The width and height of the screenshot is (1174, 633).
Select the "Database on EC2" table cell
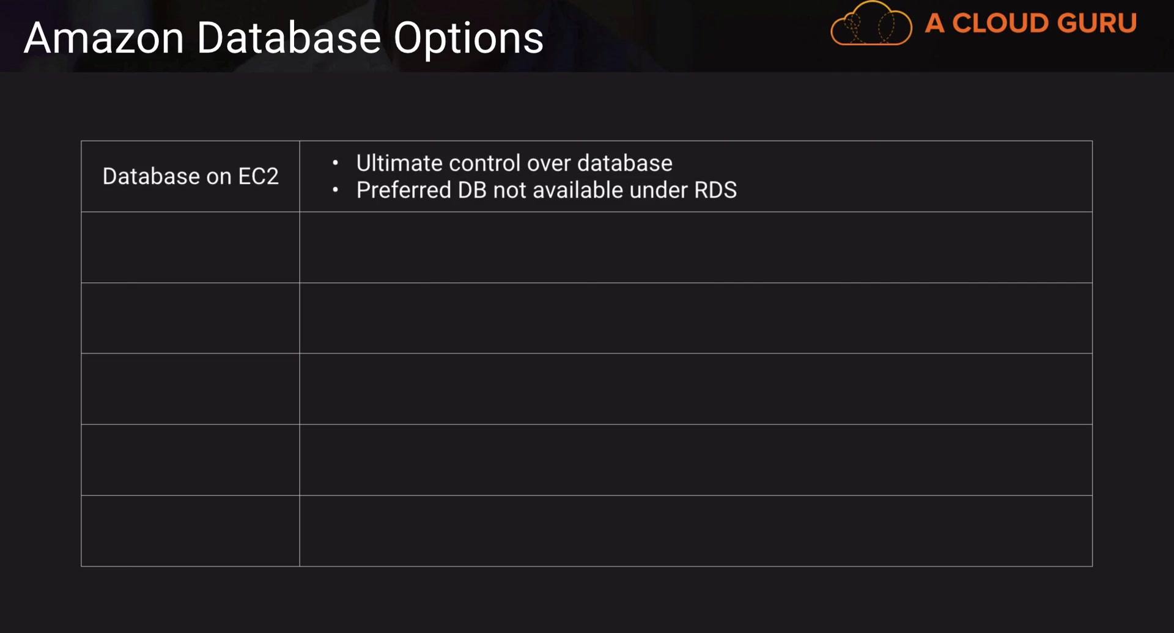(190, 177)
